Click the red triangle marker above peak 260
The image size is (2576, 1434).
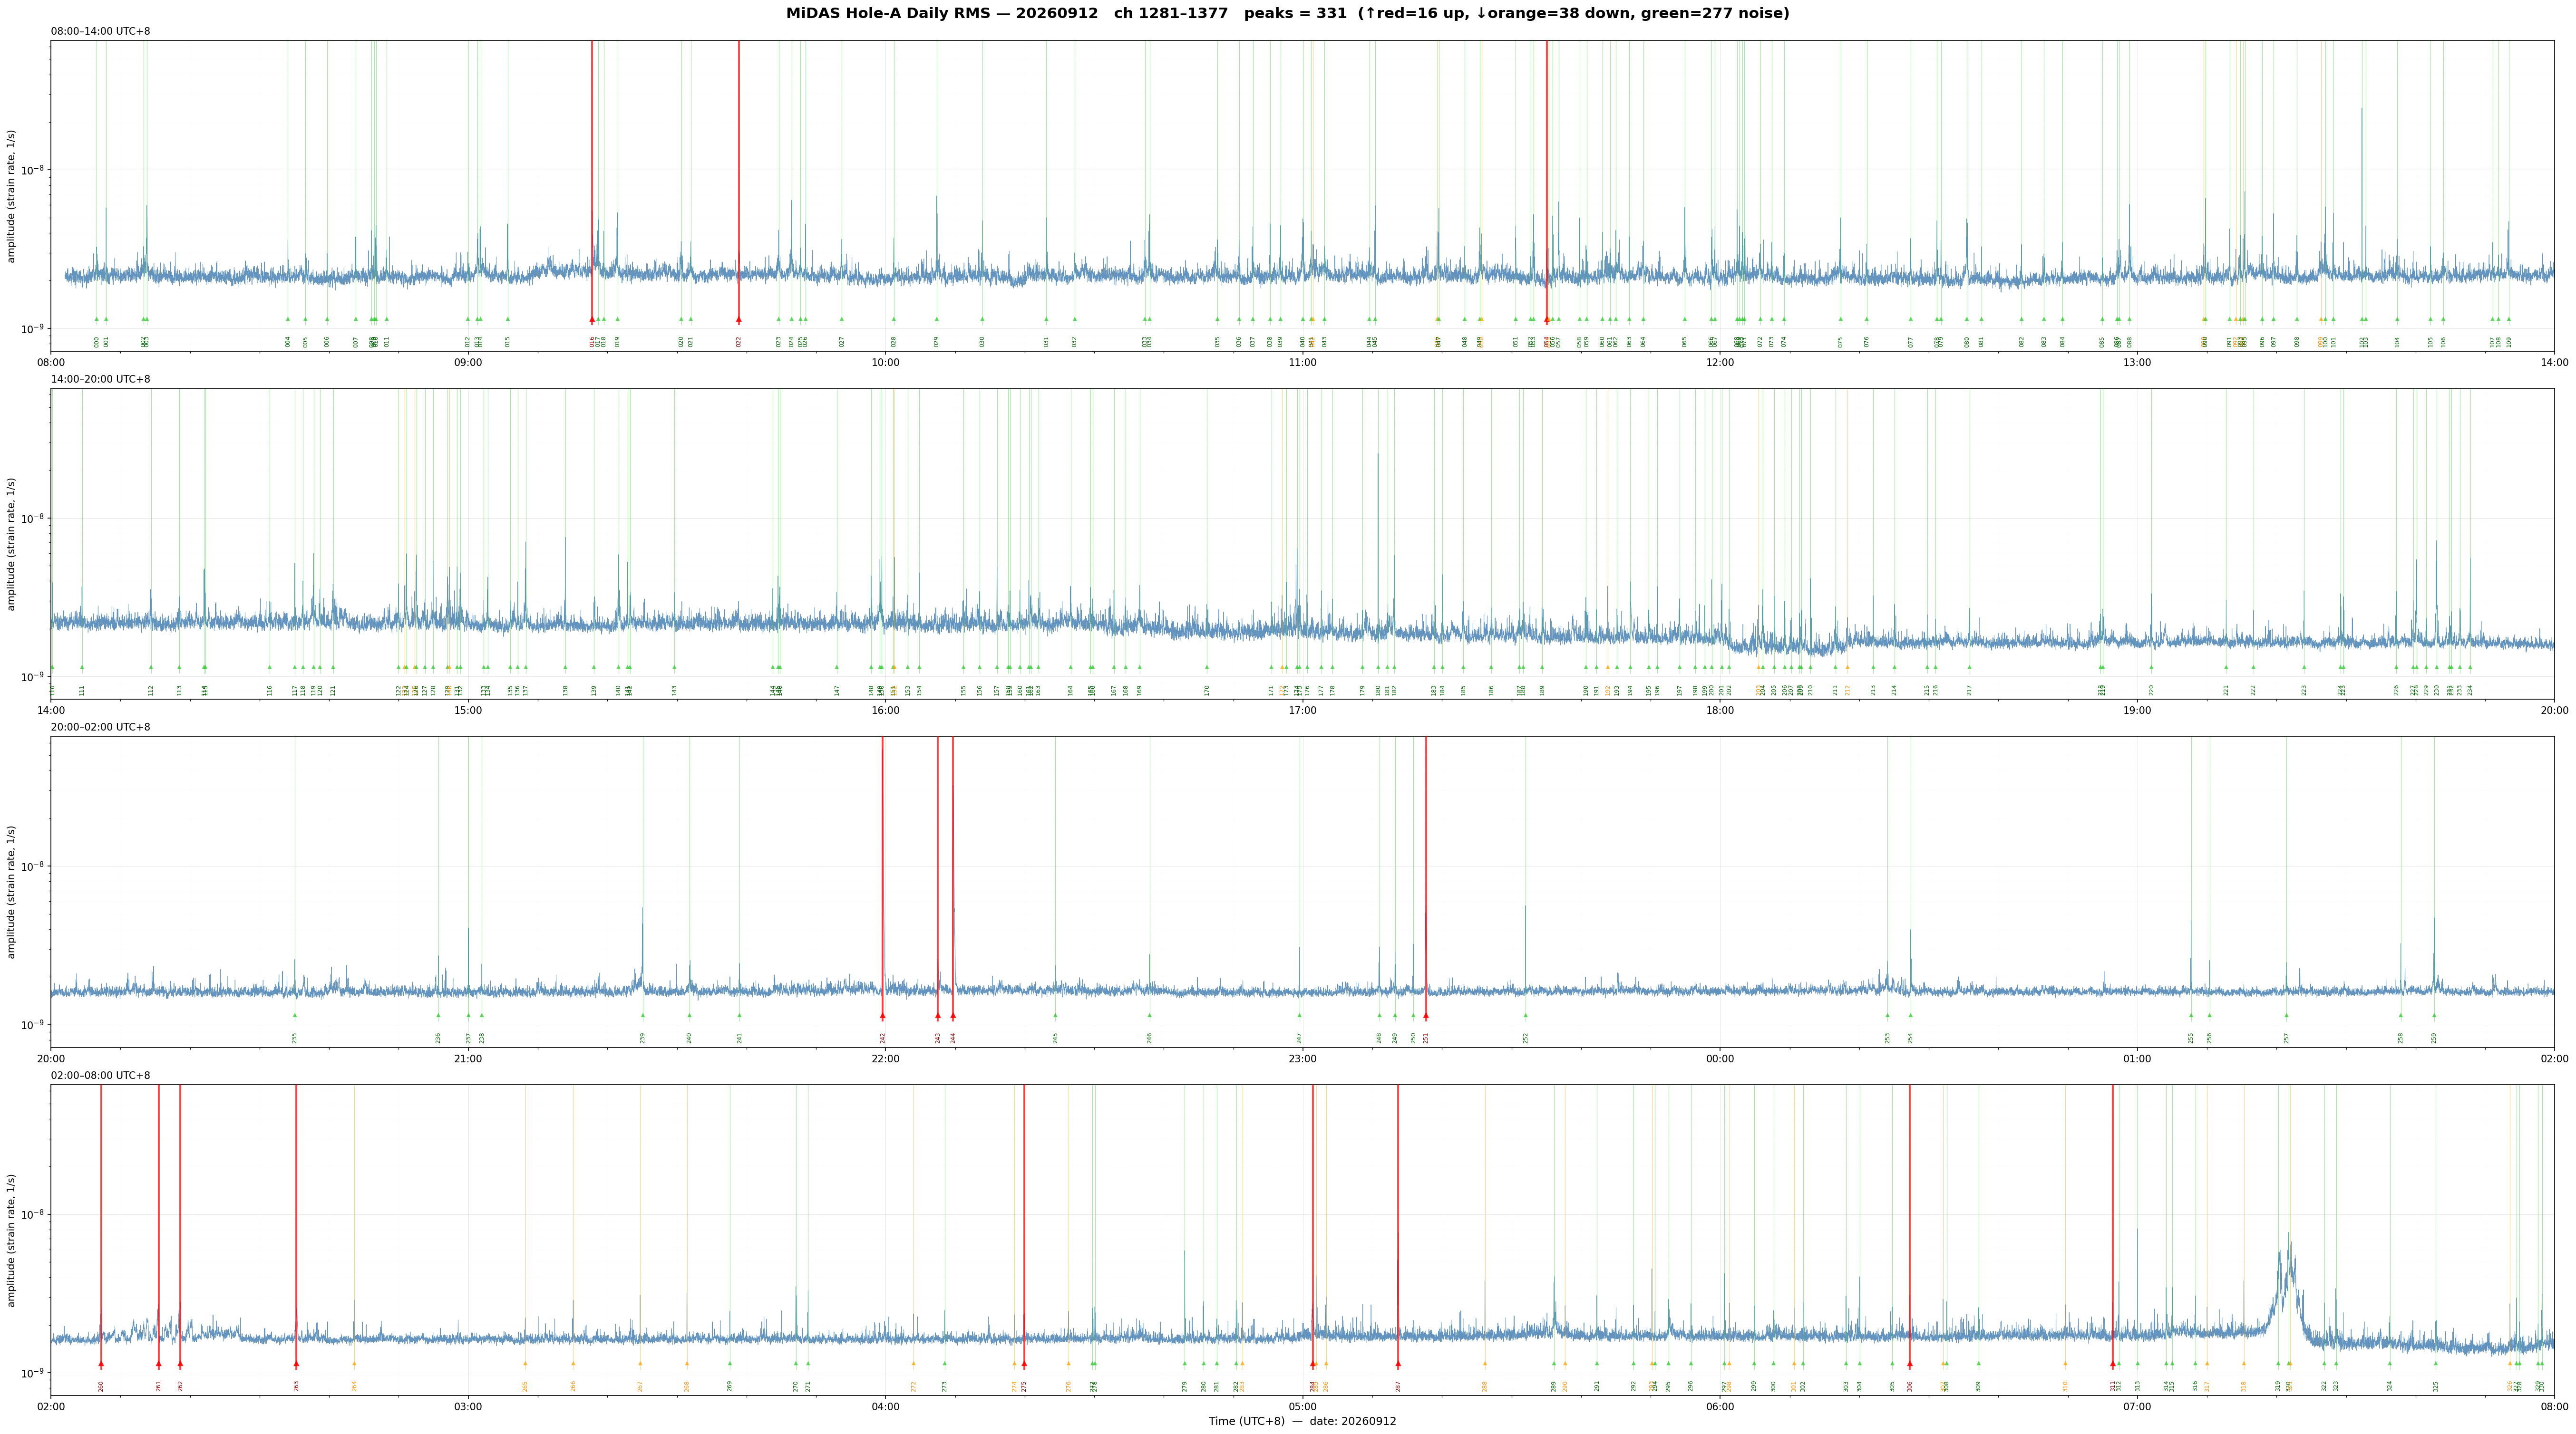[x=101, y=1363]
